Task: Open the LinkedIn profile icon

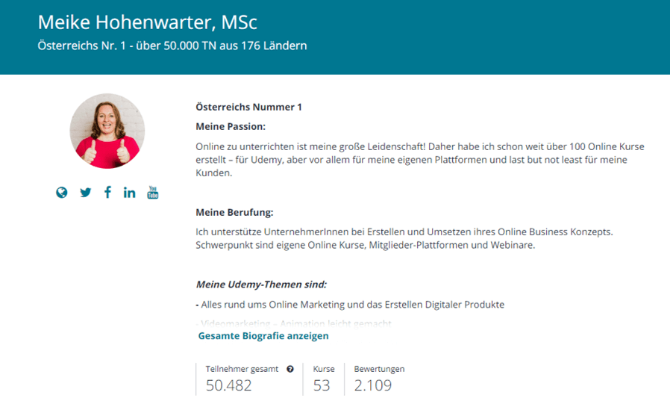Action: pos(130,193)
